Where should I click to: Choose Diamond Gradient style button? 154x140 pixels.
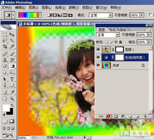coord(70,15)
